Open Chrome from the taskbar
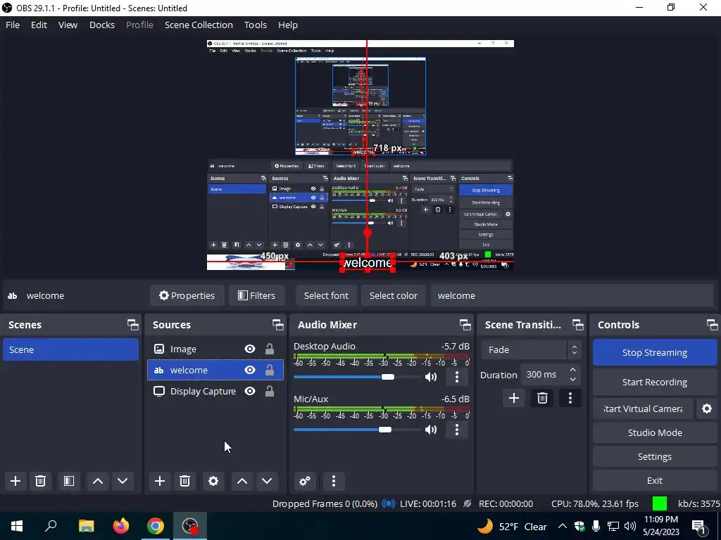The height and width of the screenshot is (540, 721). tap(156, 526)
